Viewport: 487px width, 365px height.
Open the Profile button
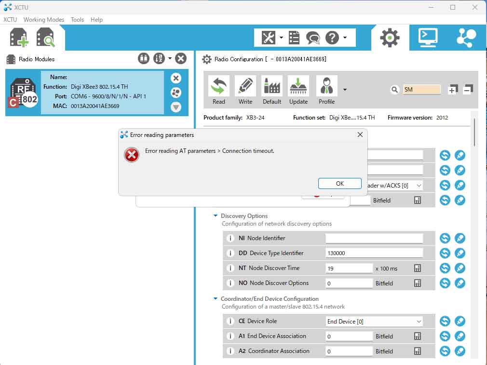click(x=327, y=90)
